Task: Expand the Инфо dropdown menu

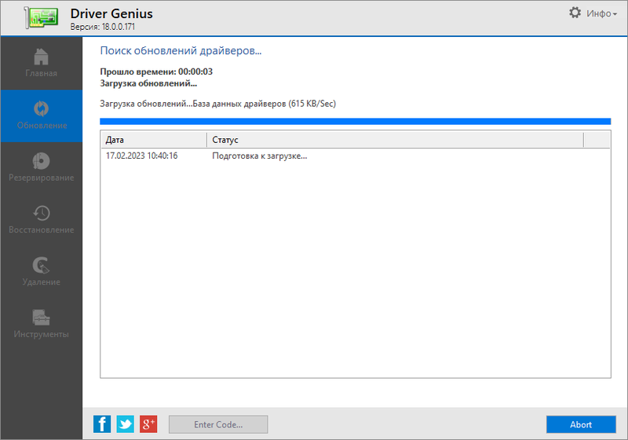Action: 601,13
